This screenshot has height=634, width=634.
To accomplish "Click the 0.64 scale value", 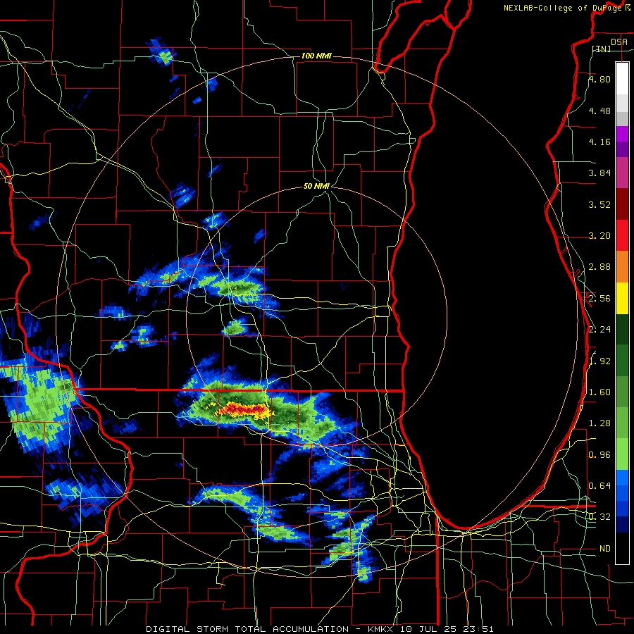I will [599, 485].
